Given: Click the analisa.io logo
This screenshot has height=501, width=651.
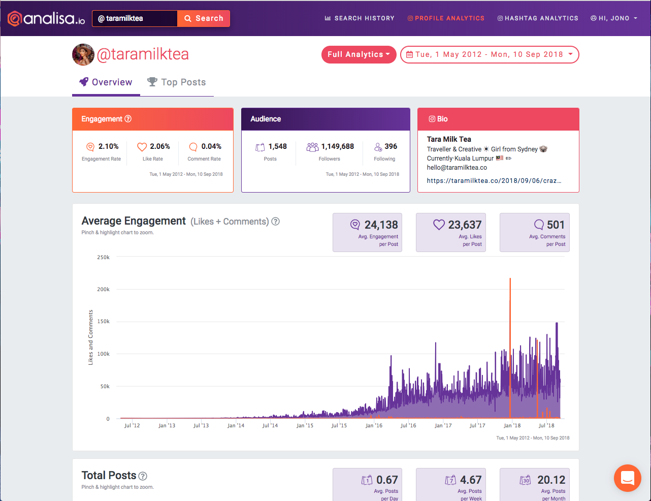Looking at the screenshot, I should [x=46, y=18].
